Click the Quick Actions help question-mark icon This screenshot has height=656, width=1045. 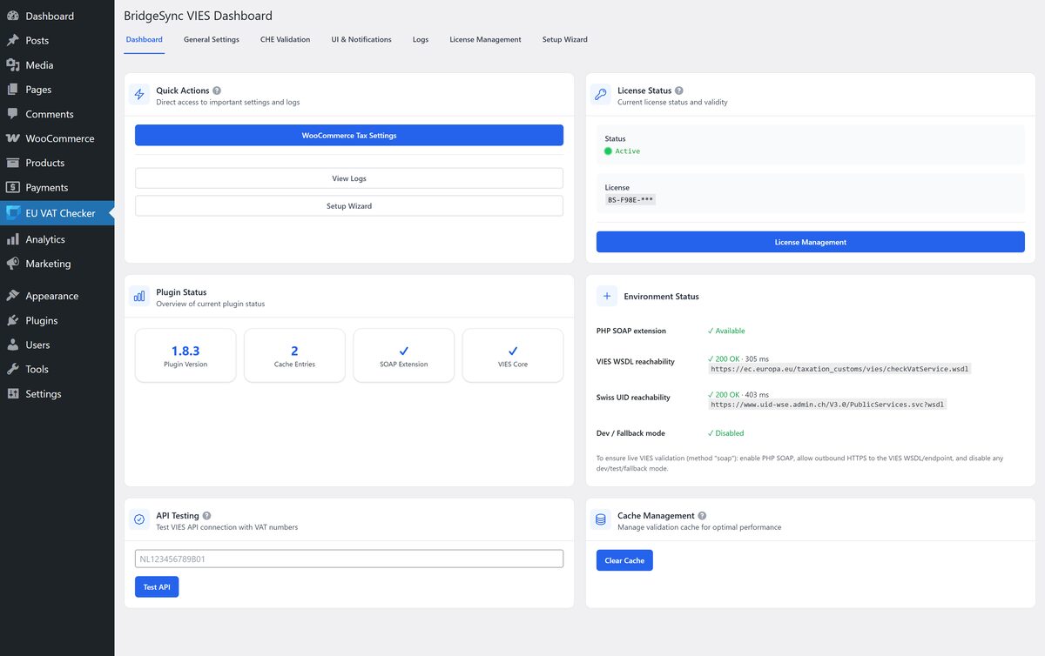pos(217,90)
